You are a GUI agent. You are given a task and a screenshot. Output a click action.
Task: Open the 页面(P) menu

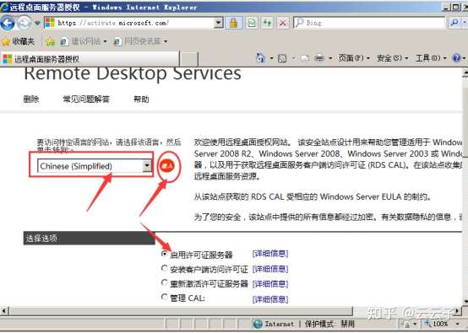pyautogui.click(x=354, y=58)
